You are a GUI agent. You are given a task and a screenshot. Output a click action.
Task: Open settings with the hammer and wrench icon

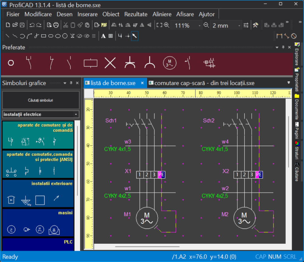[256, 25]
